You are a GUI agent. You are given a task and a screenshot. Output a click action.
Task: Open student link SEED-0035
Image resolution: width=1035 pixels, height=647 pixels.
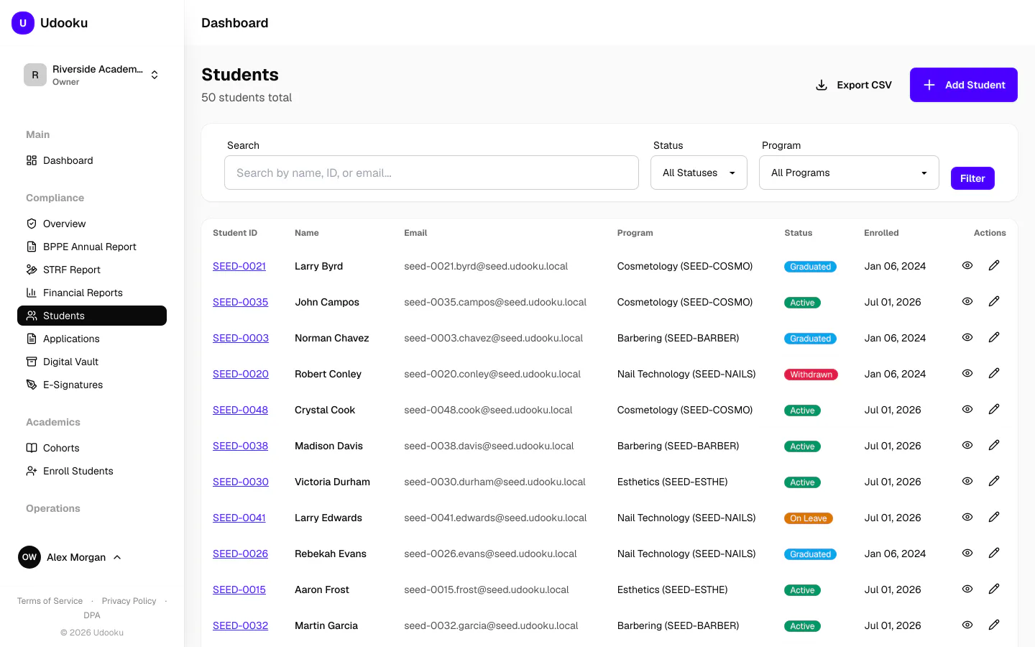240,302
